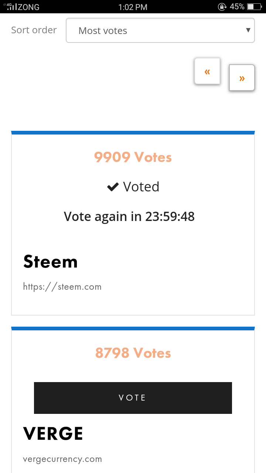Tap the 4G signal strength icon
Viewport: 266px width, 473px height.
[x=11, y=6]
